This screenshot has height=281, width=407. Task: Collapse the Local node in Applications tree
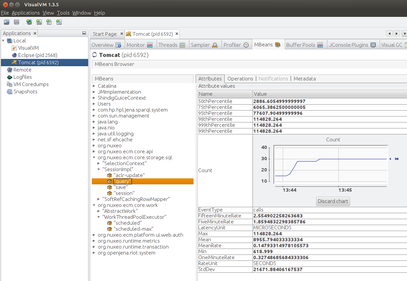(4, 41)
